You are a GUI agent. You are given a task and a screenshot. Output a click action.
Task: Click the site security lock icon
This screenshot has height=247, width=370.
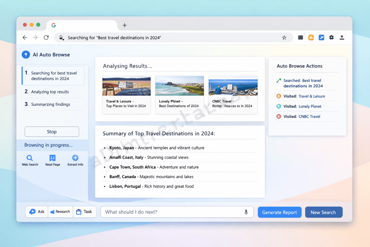[61, 37]
